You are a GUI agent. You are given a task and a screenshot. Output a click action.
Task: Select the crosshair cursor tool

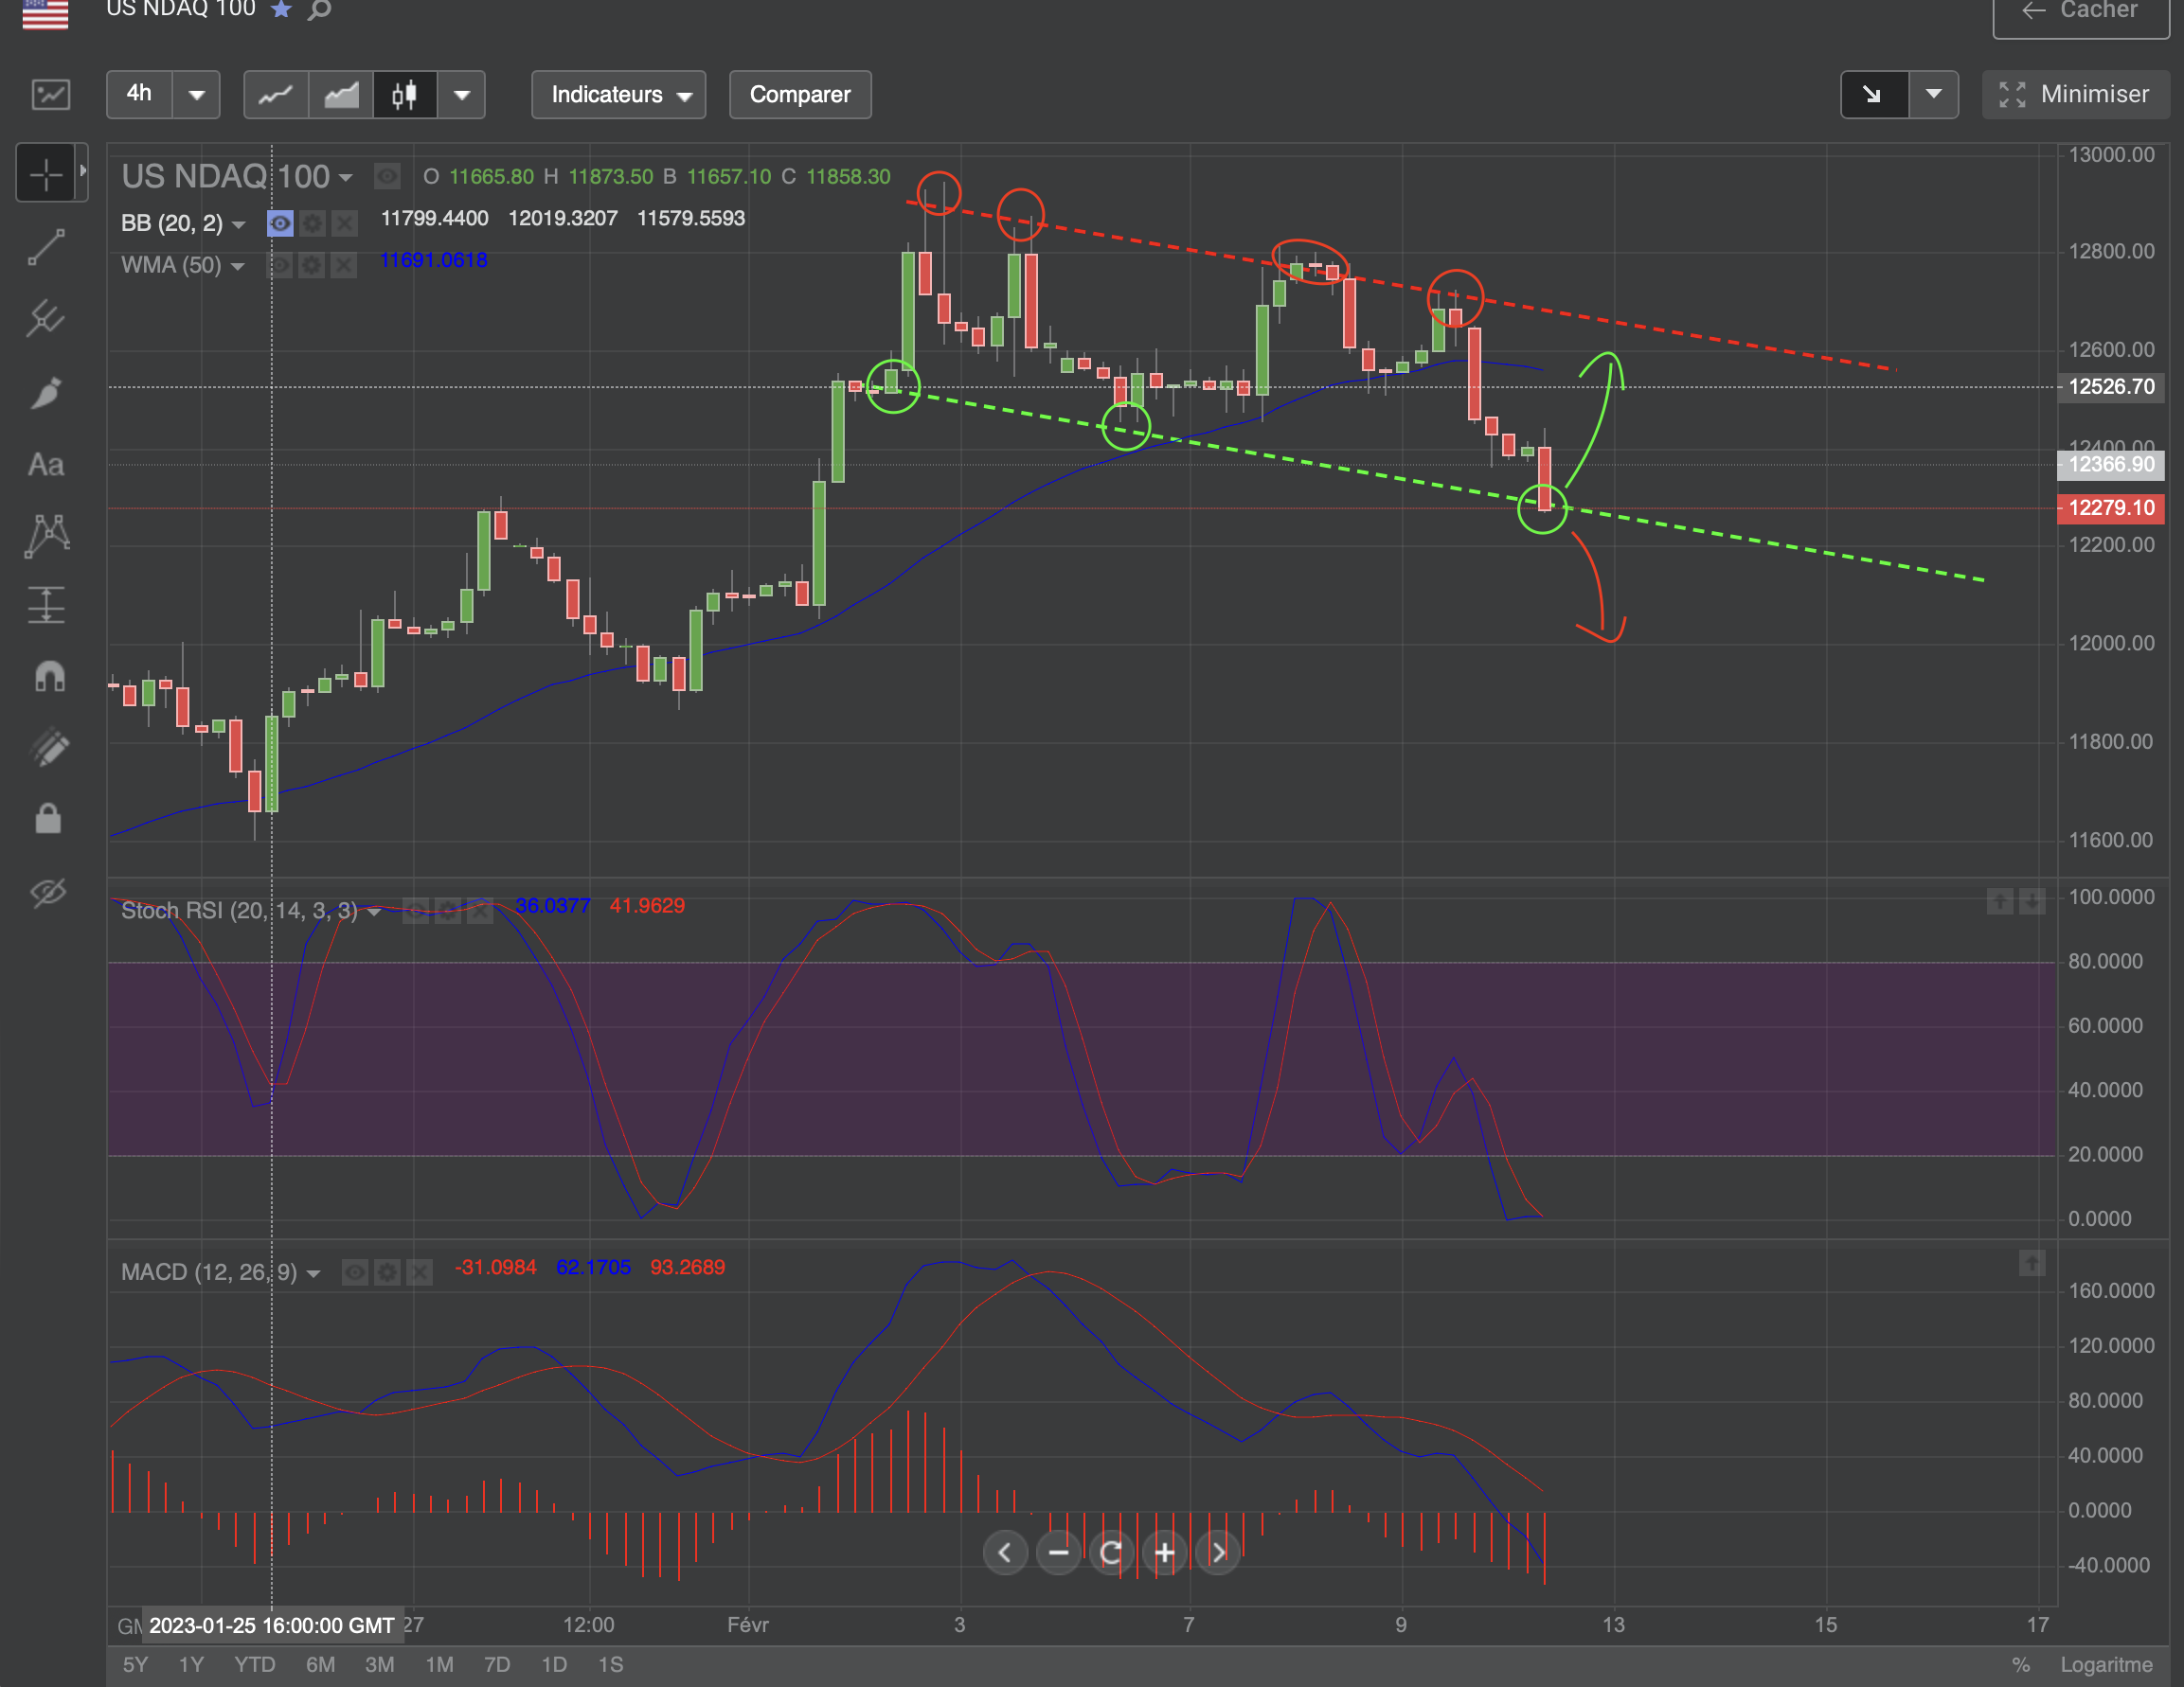[x=46, y=174]
